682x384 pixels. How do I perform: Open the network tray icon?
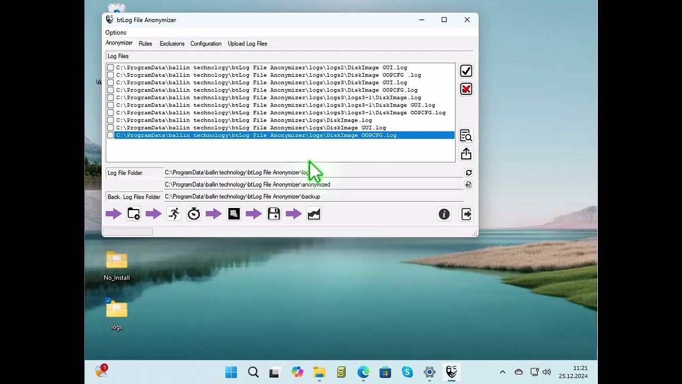click(x=534, y=372)
